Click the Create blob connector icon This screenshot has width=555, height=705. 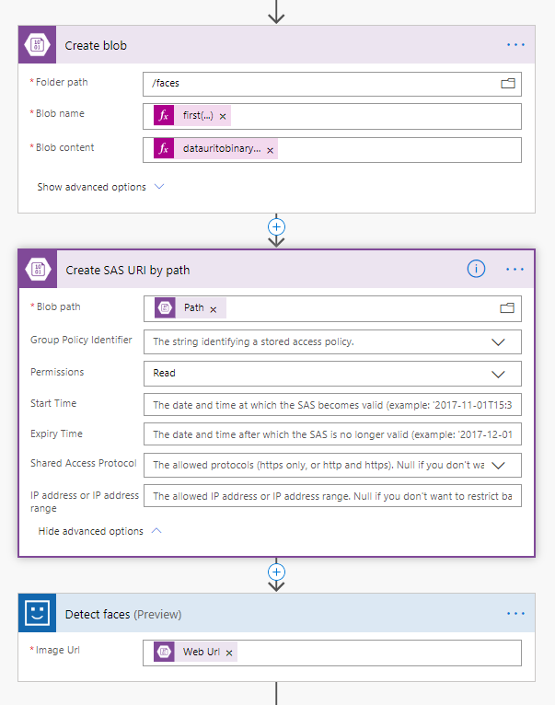38,44
